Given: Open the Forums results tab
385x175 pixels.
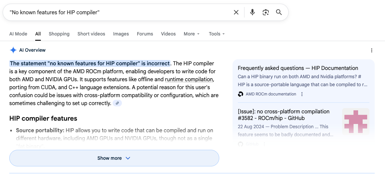Looking at the screenshot, I should click(x=145, y=34).
